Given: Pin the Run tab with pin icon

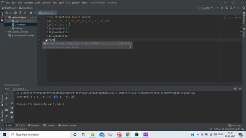Looking at the screenshot, I should tap(7, 116).
